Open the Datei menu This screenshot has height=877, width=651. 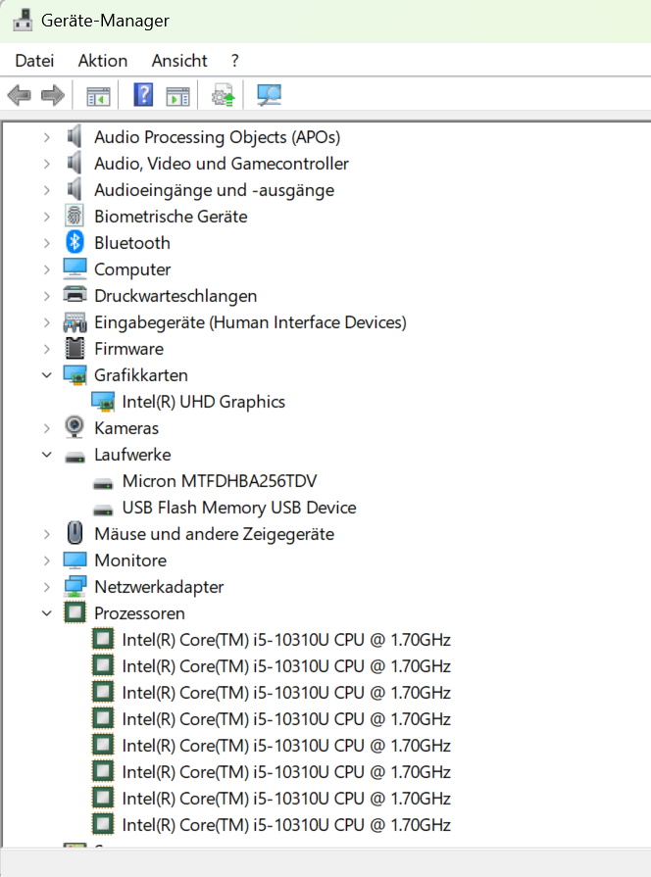coord(34,61)
